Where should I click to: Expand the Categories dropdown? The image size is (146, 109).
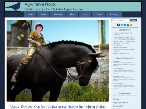(119, 106)
